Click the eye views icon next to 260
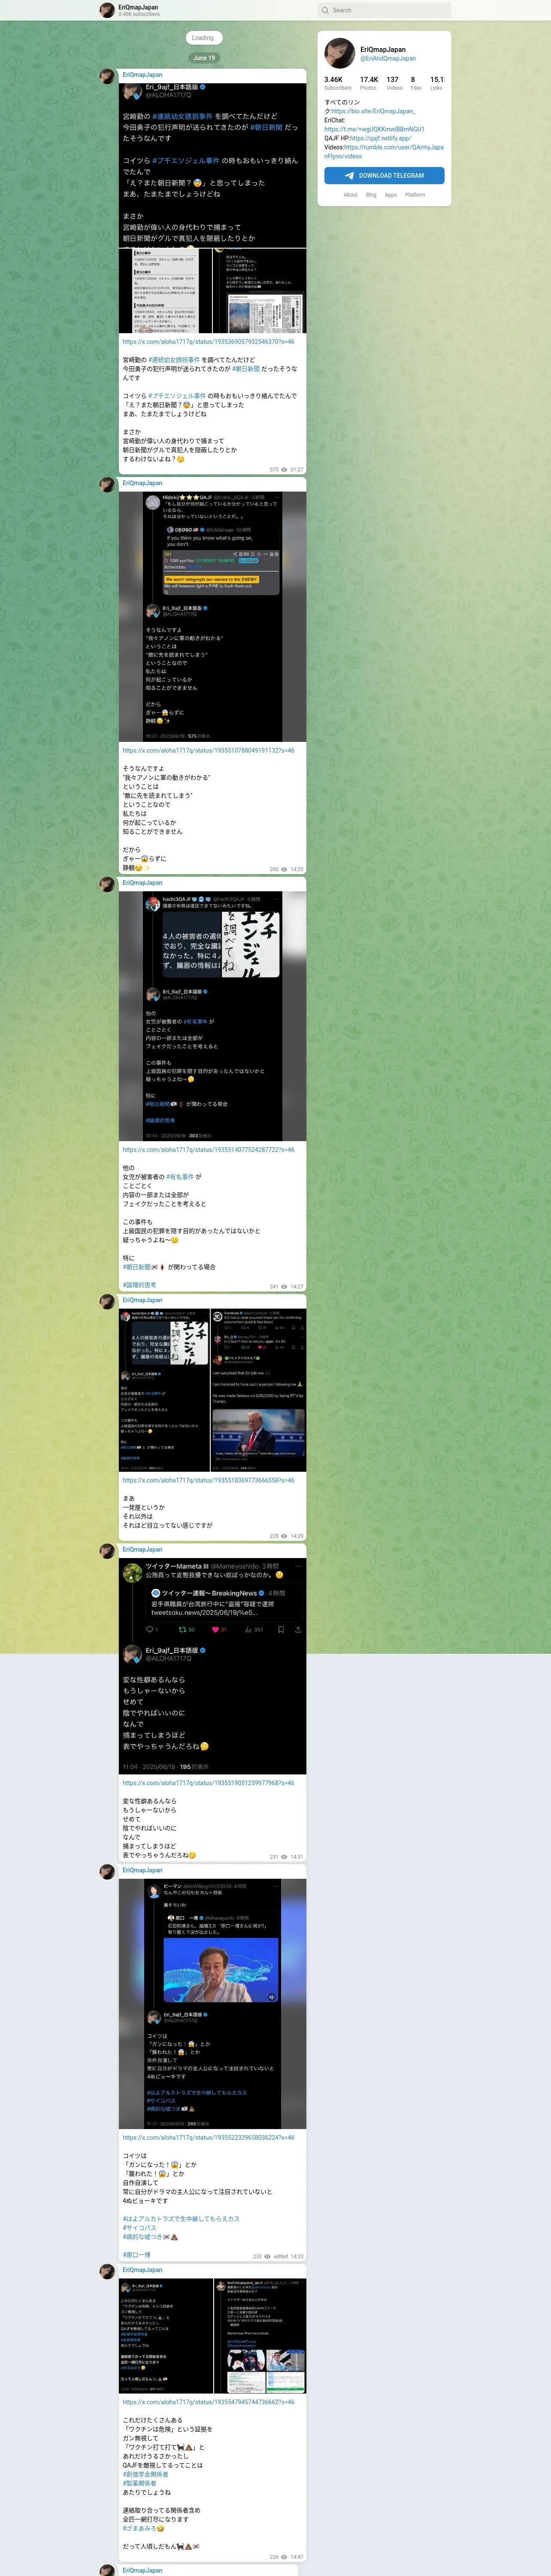 284,869
